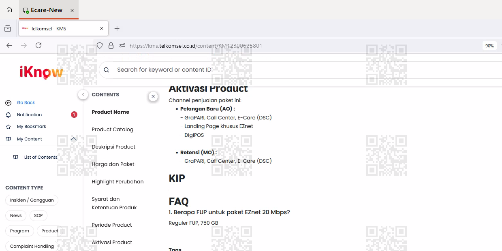Close the Ecare-New tab
Screen dimensions: 502x251
coord(72,10)
